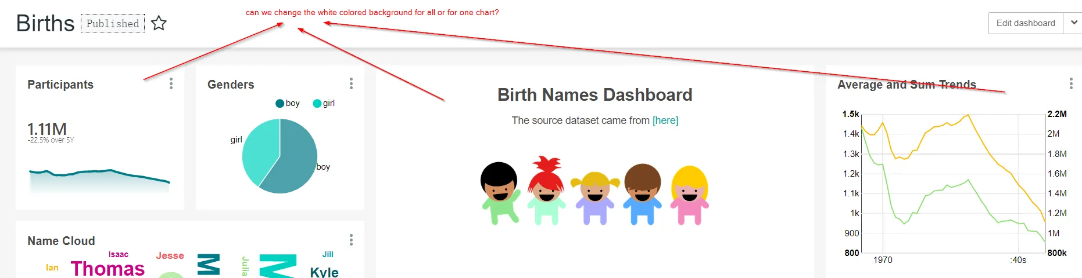Select the name Isaac in Name Cloud

tap(119, 254)
